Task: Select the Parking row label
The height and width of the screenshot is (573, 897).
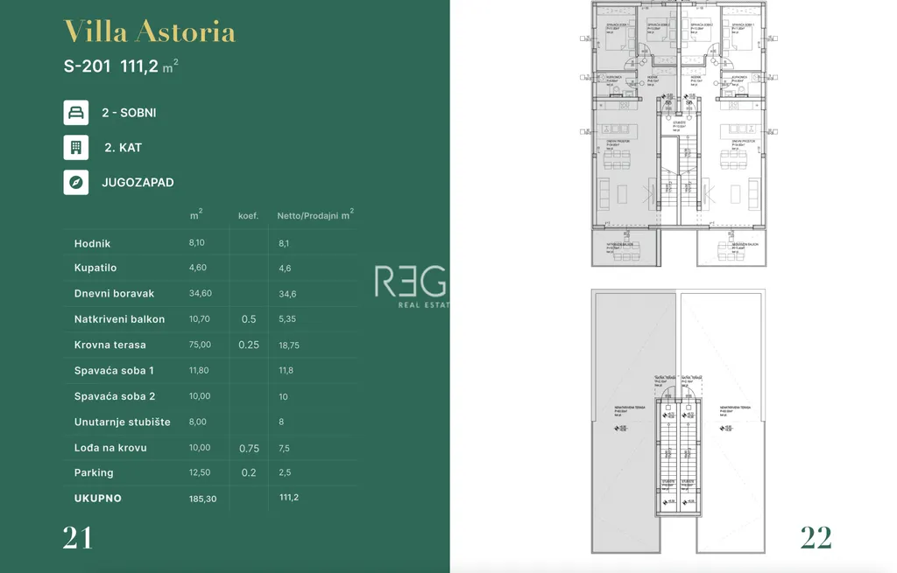Action: pyautogui.click(x=94, y=472)
